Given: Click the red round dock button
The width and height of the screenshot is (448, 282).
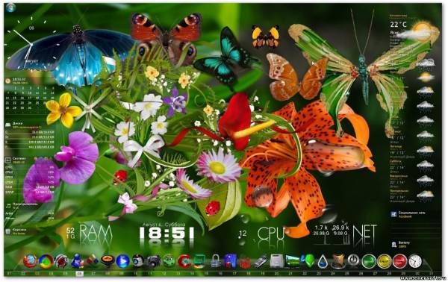Looking at the screenshot, I should pos(399,261).
